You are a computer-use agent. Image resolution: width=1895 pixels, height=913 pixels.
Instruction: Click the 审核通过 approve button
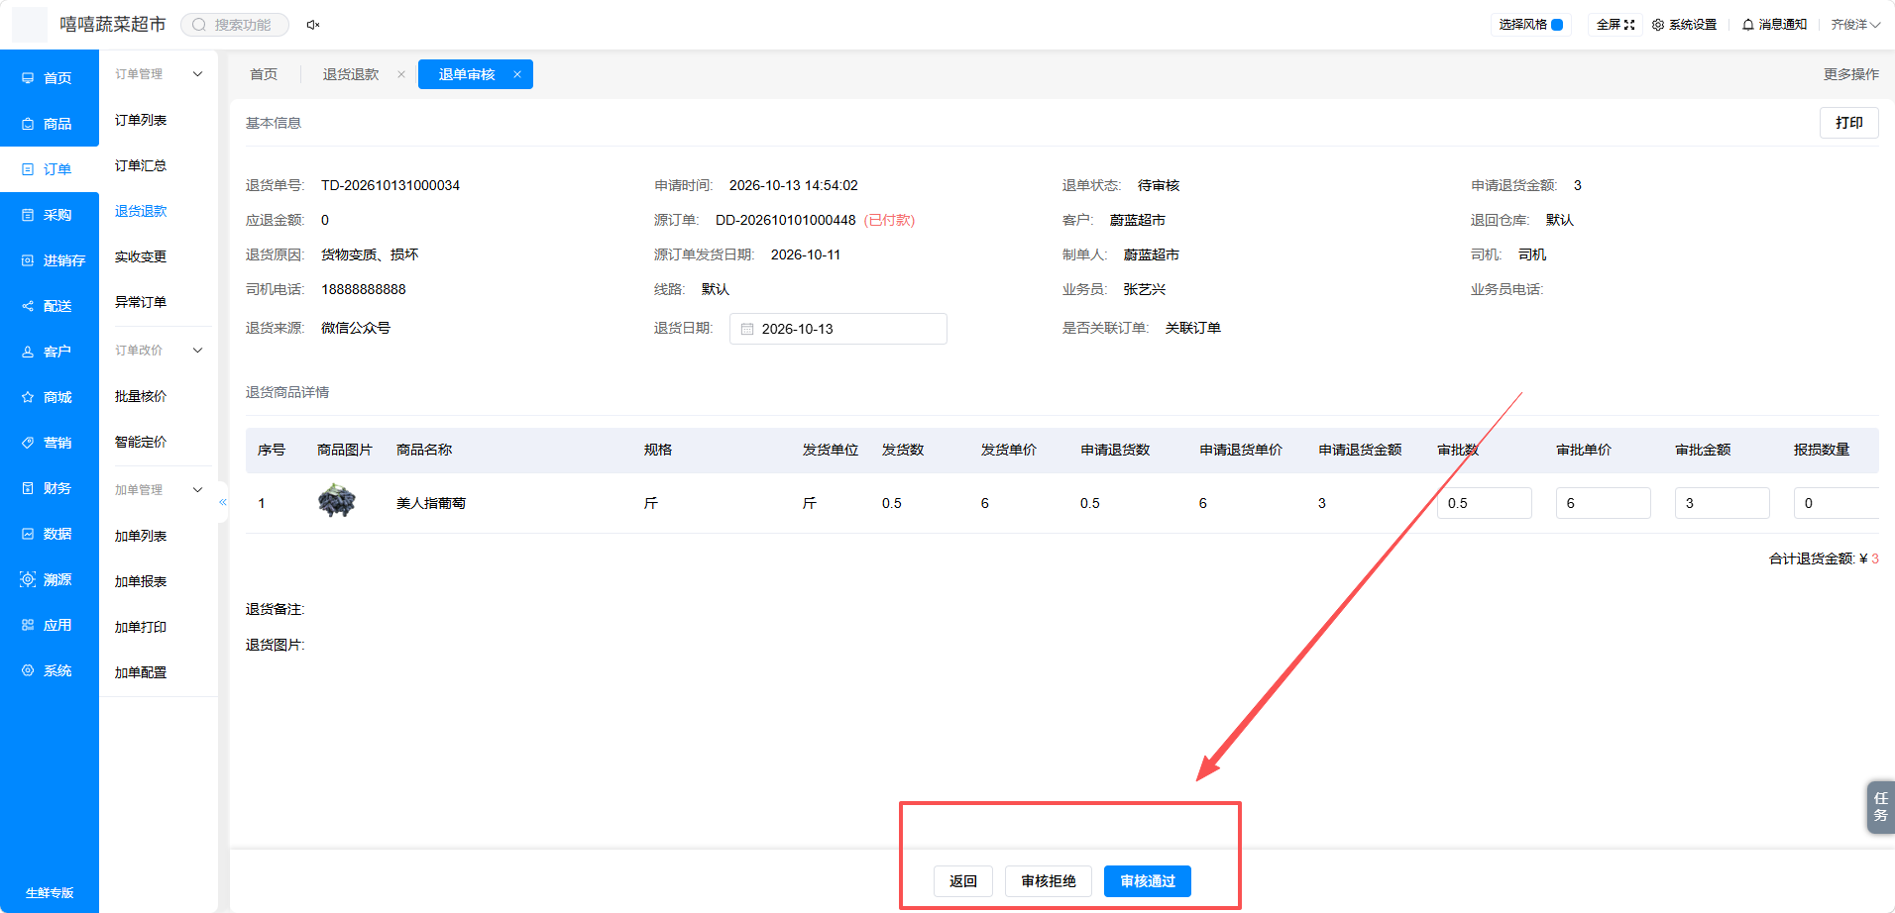tap(1148, 881)
